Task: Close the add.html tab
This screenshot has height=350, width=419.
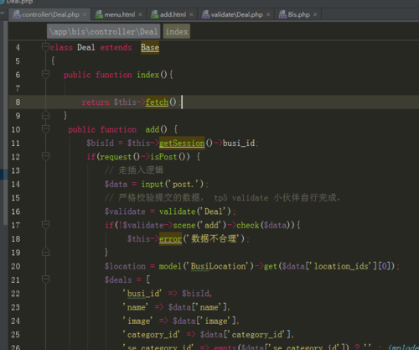Action: point(191,14)
